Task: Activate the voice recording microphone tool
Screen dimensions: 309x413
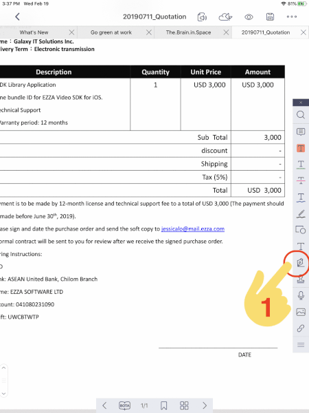Action: click(301, 295)
